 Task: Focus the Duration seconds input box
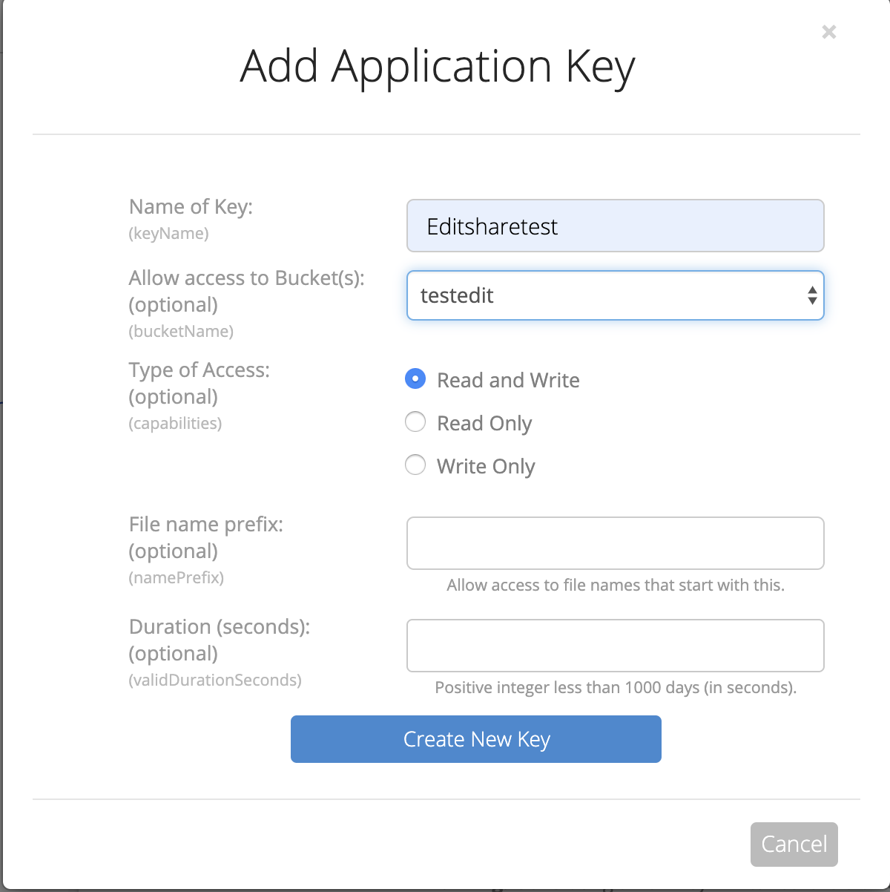coord(616,646)
